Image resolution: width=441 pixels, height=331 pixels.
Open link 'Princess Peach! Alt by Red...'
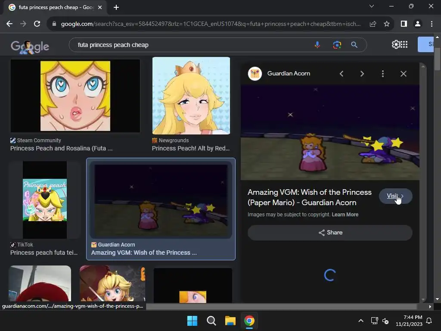tap(191, 148)
